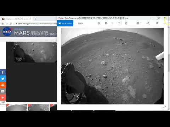Reload the browser page
This screenshot has height=127, width=170.
11,24
